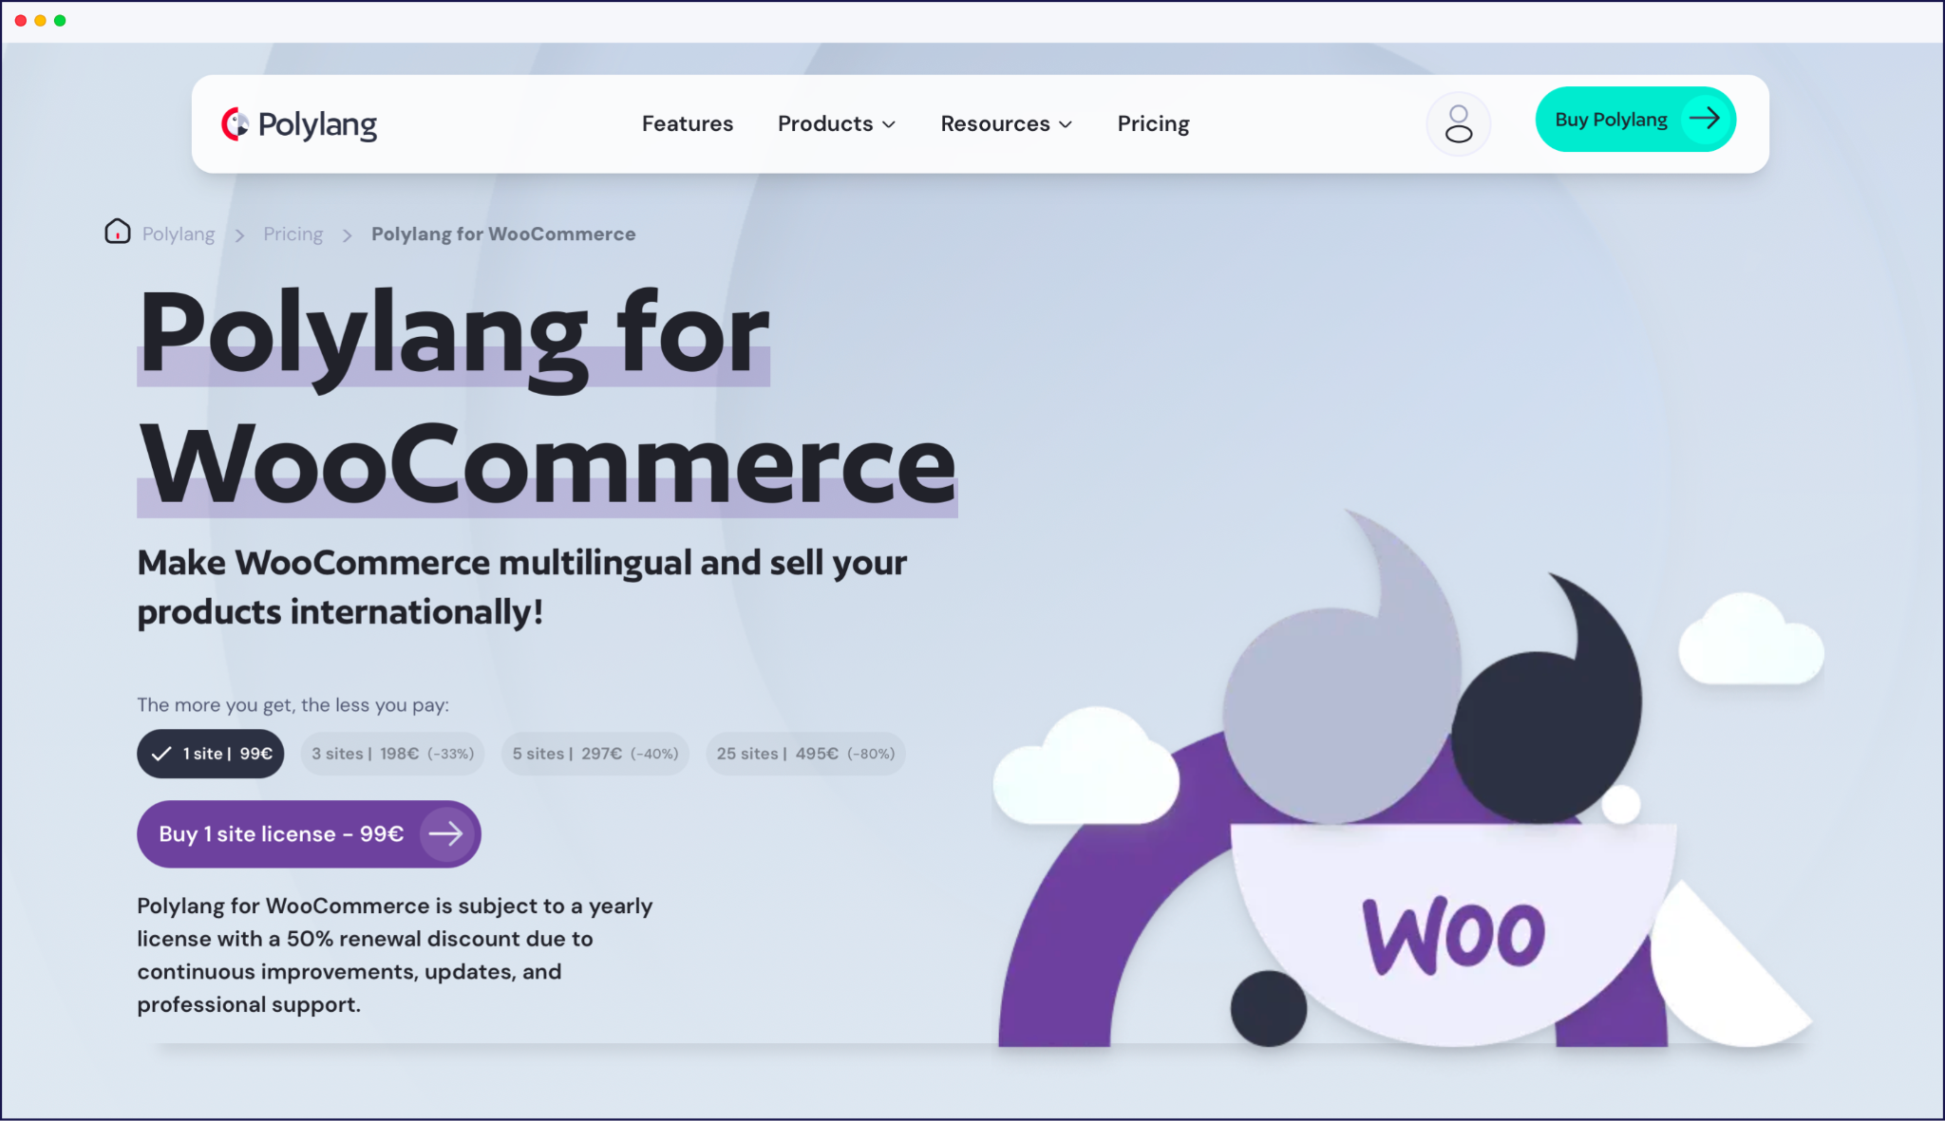Viewport: 1945px width, 1121px height.
Task: Choose the 25 sites 495€ plan
Action: (x=805, y=754)
